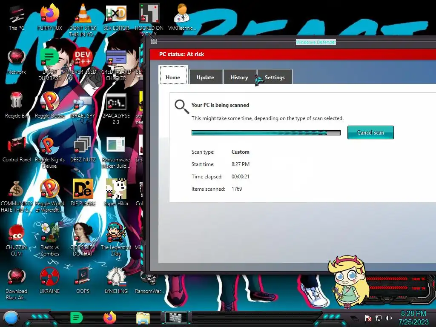The width and height of the screenshot is (436, 327).
Task: Launch Peggle Nights Deluxe shortcut
Action: 49,152
